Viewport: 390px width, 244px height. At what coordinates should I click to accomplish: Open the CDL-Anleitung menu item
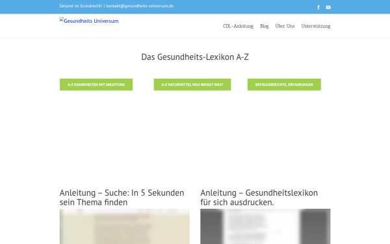tap(238, 26)
